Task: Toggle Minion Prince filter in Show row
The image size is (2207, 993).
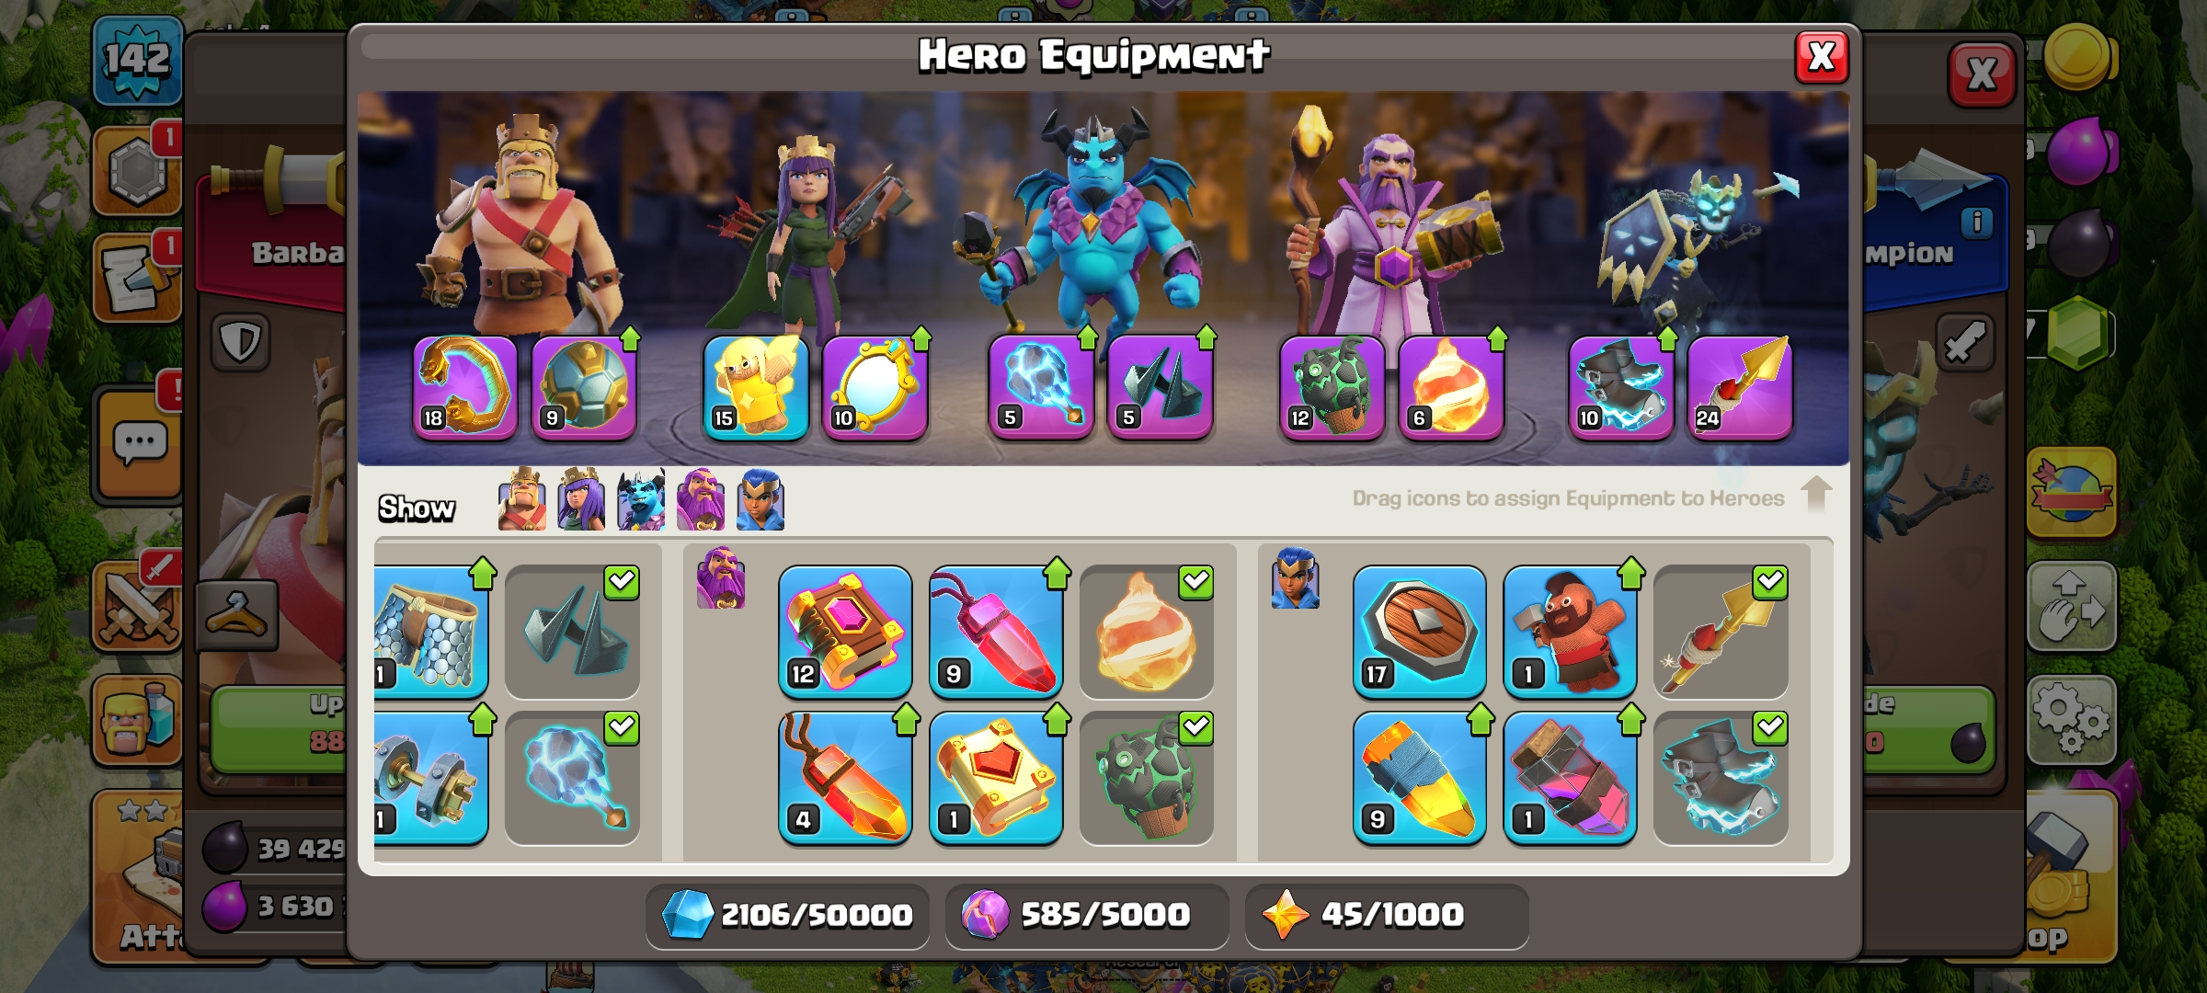Action: [641, 499]
